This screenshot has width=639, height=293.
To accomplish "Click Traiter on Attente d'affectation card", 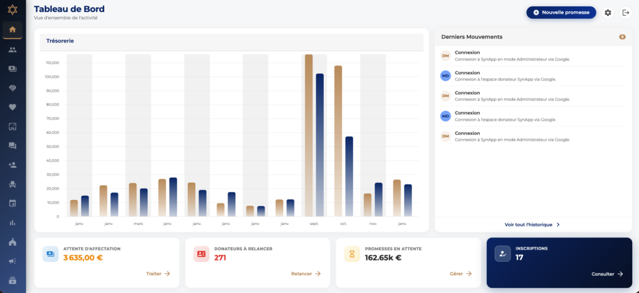I will (158, 274).
